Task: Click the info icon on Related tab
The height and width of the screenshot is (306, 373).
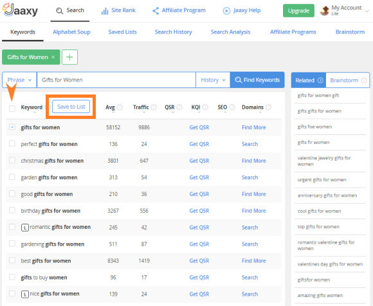Action: click(320, 80)
